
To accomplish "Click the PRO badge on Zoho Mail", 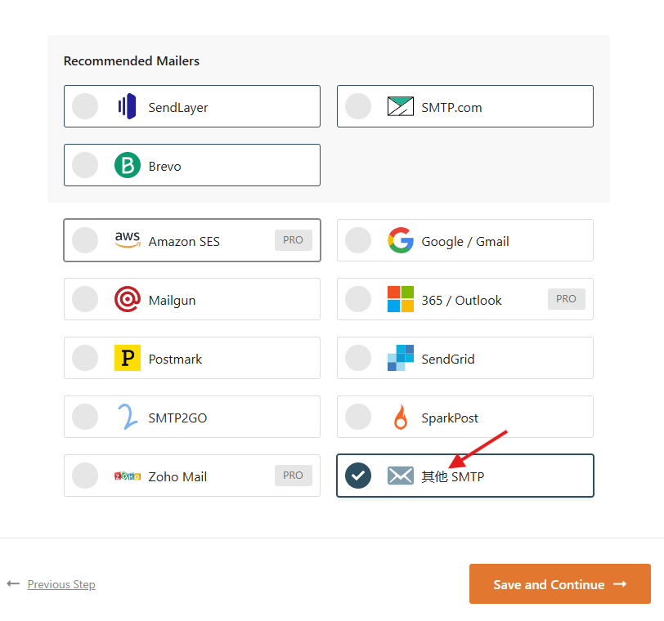I will pyautogui.click(x=294, y=475).
